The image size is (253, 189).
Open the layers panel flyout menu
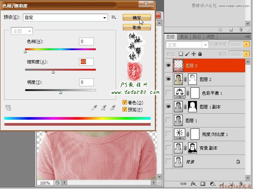(x=247, y=37)
